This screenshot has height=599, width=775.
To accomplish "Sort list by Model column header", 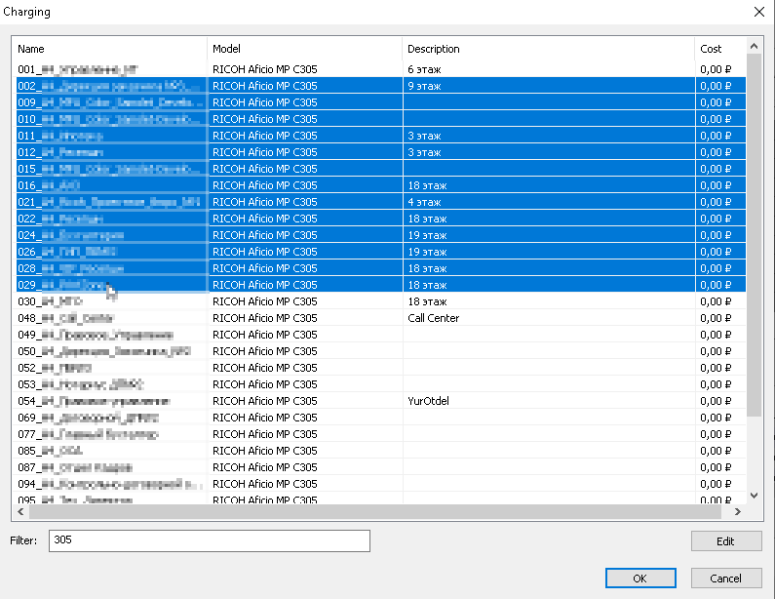I will coord(304,49).
